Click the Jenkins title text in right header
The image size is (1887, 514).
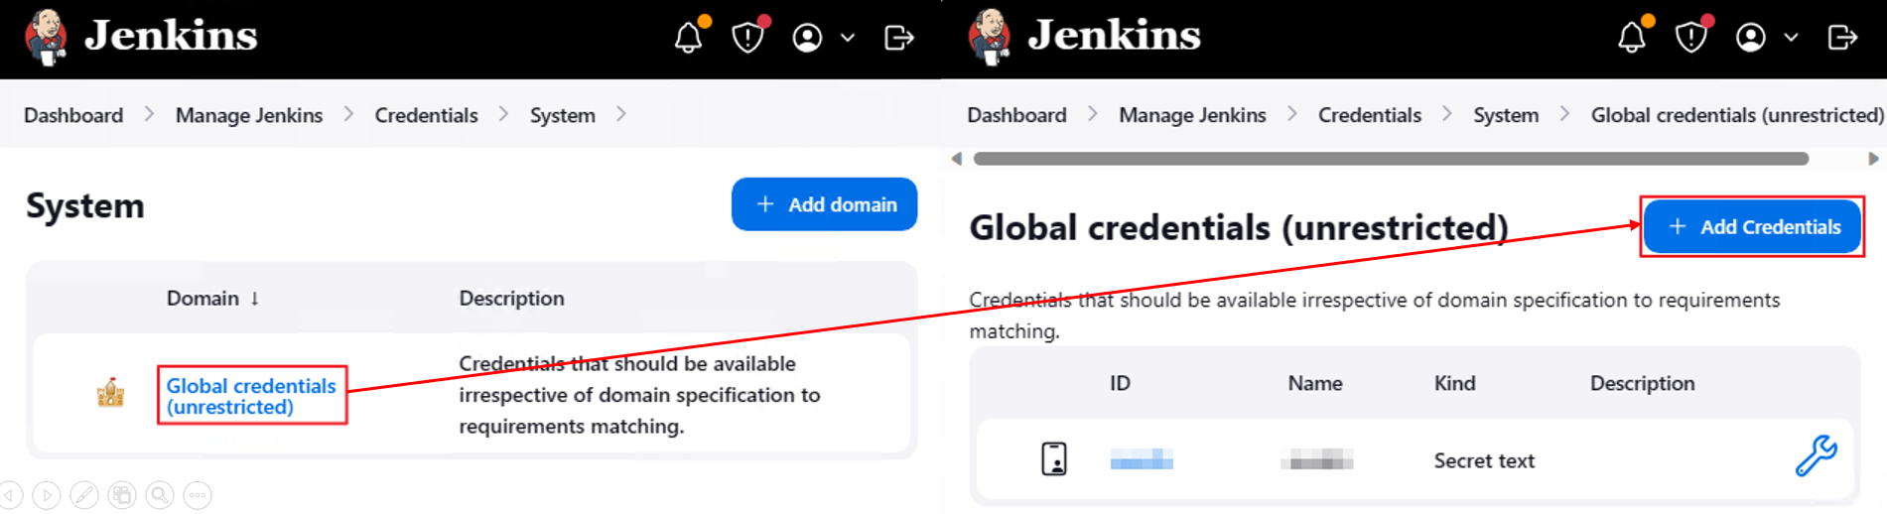click(1114, 36)
